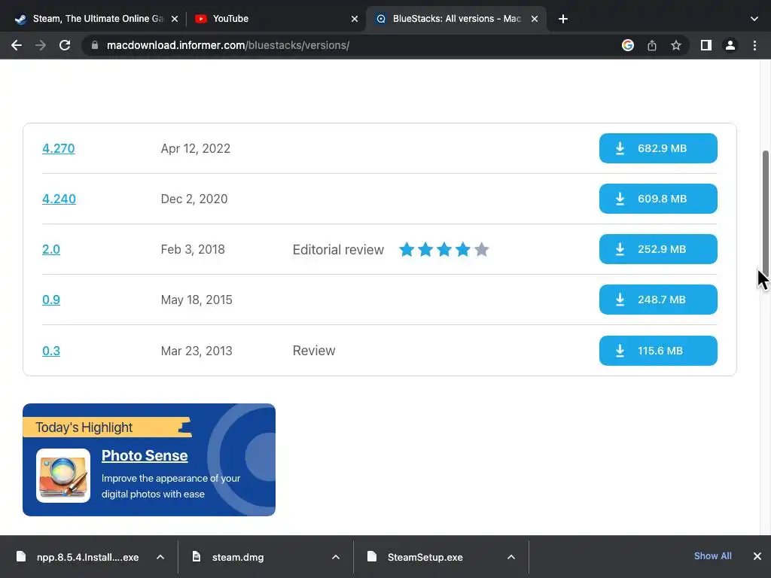Image resolution: width=771 pixels, height=578 pixels.
Task: Click the Dec 2, 2020 date
Action: [194, 199]
